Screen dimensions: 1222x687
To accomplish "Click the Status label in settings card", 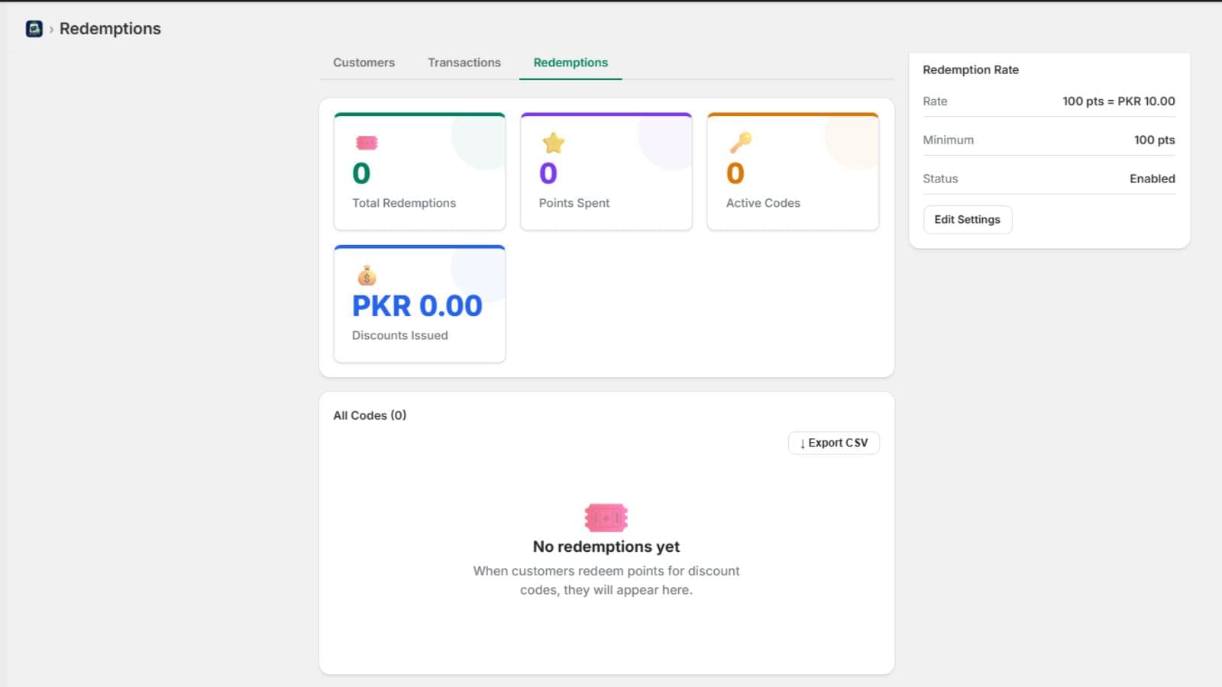I will tap(940, 179).
